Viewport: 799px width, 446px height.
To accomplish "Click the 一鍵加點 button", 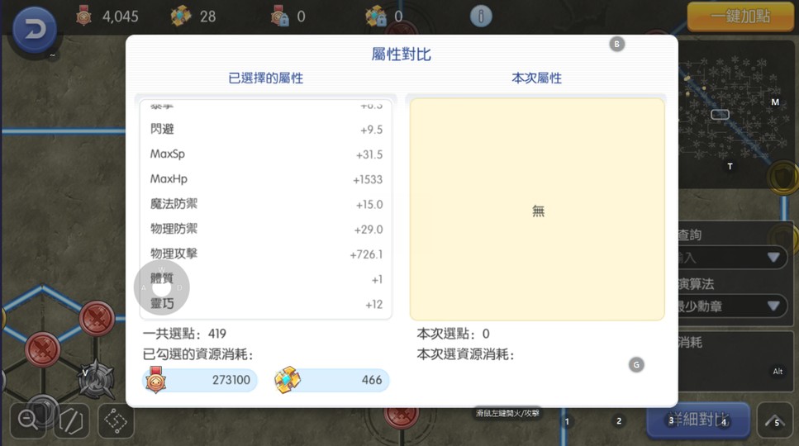I will pos(740,17).
